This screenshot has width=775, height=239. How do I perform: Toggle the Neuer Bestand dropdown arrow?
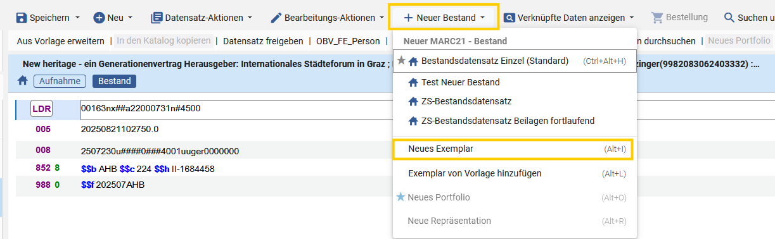[483, 18]
